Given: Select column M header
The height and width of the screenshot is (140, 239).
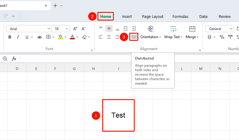Looking at the screenshot, I should [201, 69].
